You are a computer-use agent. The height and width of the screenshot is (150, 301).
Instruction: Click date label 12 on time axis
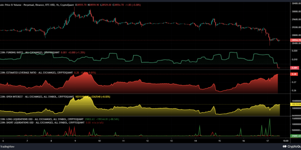(147, 141)
